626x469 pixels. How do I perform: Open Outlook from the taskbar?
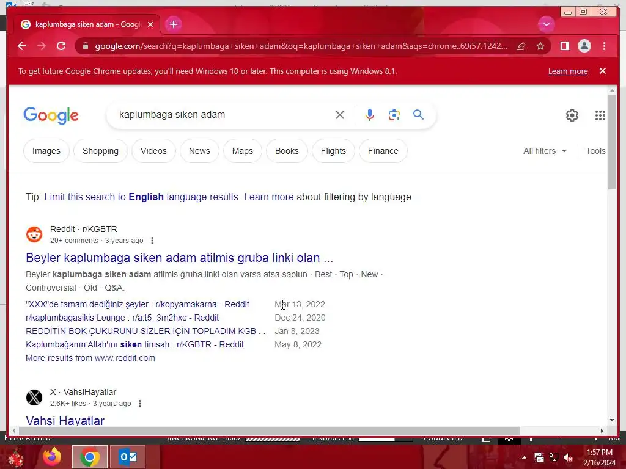(128, 457)
